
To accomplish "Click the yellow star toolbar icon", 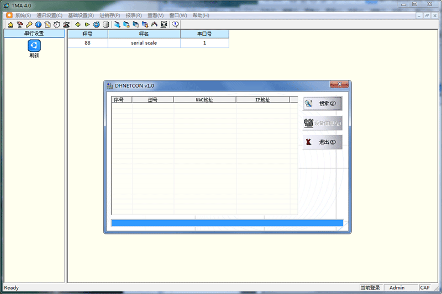I will pos(10,24).
